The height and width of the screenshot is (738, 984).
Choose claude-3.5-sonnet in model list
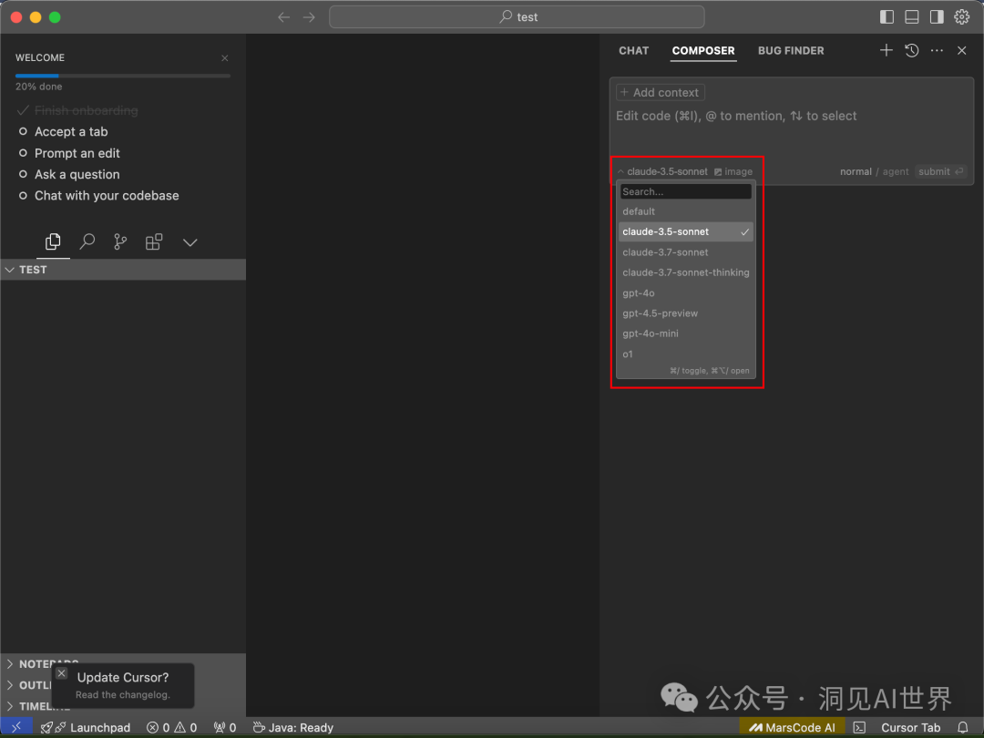pos(686,231)
